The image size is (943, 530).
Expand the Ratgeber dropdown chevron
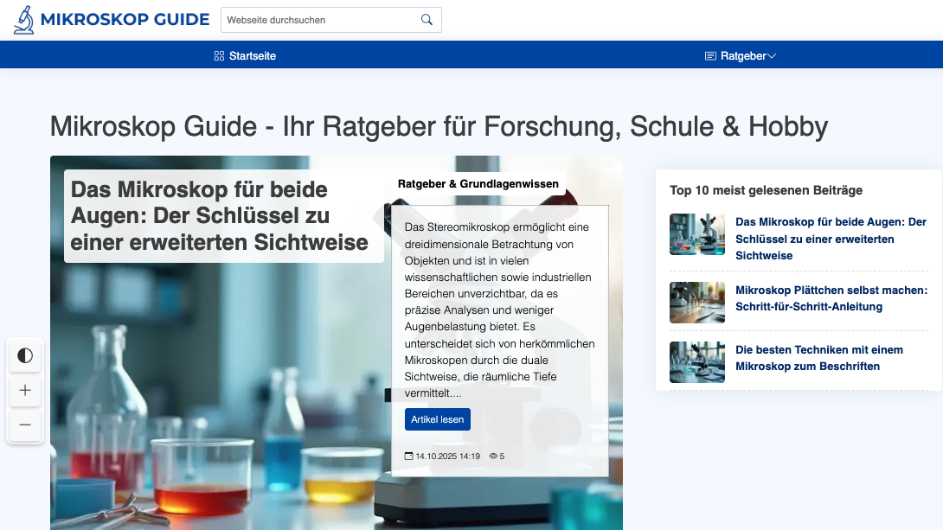pyautogui.click(x=772, y=56)
